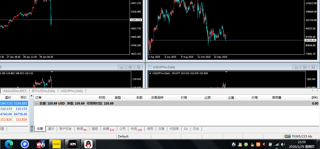Open the system volume speaker icon
320x149 pixels.
(x=283, y=144)
